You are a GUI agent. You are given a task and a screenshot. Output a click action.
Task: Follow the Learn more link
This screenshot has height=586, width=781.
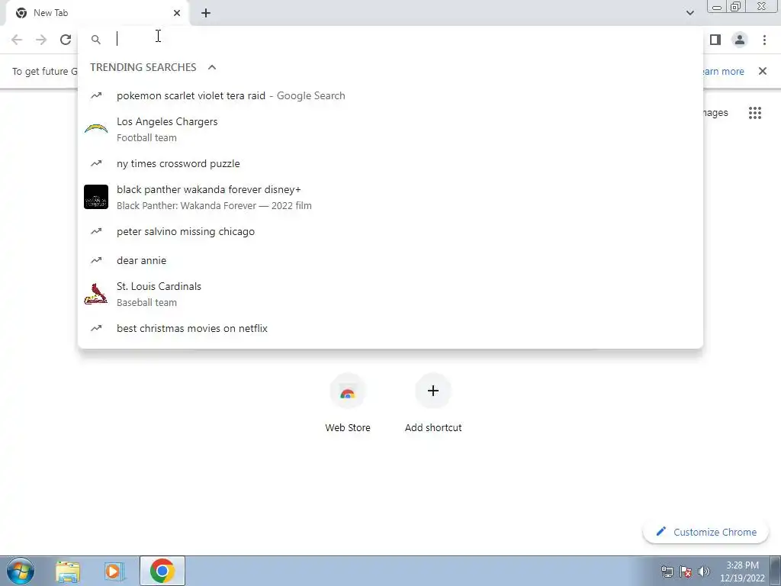[x=722, y=71]
